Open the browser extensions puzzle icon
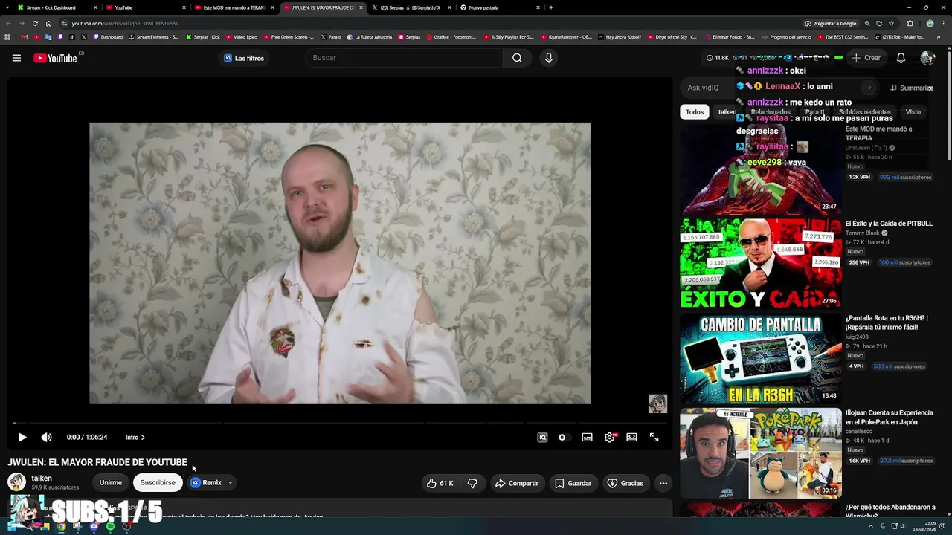This screenshot has height=535, width=952. click(x=910, y=23)
